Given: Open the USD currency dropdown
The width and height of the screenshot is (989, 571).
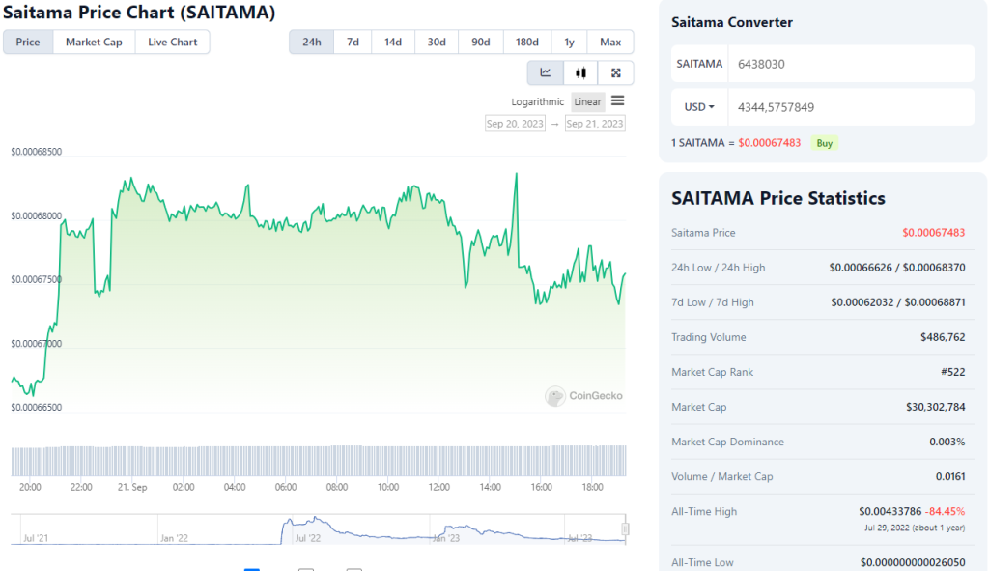Looking at the screenshot, I should click(699, 107).
